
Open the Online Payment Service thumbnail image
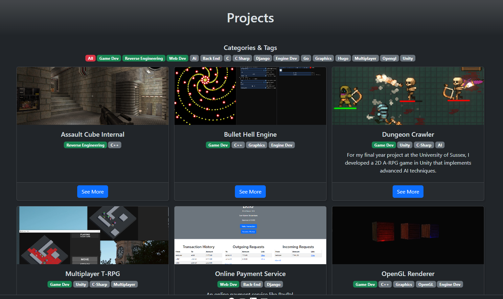pyautogui.click(x=250, y=235)
